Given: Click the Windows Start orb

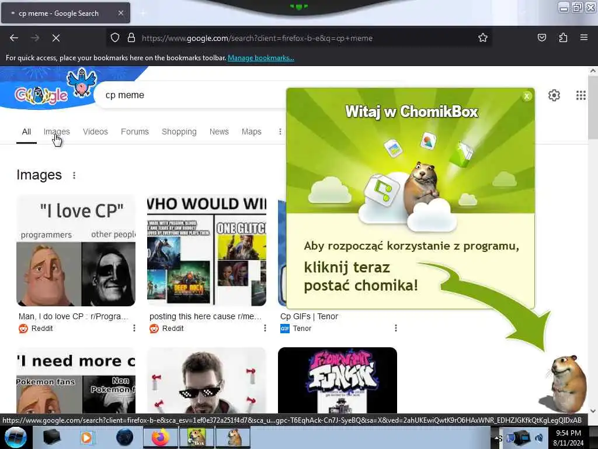Looking at the screenshot, I should click(x=15, y=437).
